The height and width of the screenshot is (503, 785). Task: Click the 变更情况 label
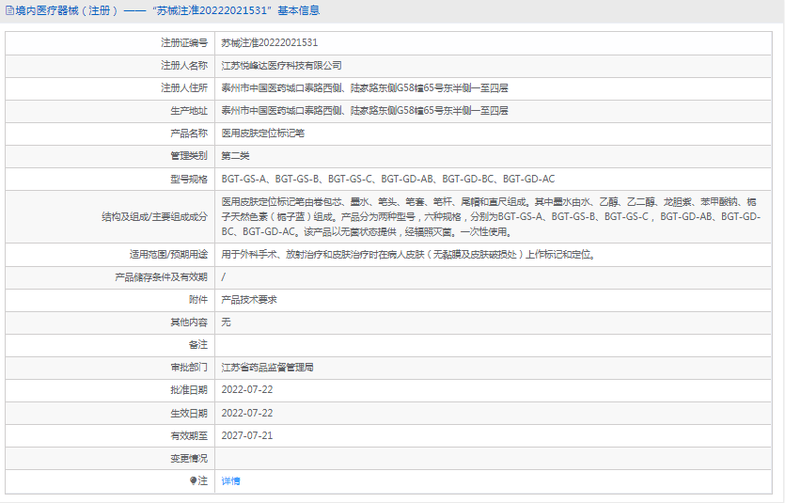[189, 459]
